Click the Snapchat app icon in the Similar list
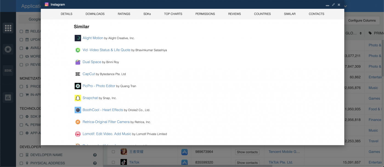Viewport: 384px width, 167px height. point(78,98)
